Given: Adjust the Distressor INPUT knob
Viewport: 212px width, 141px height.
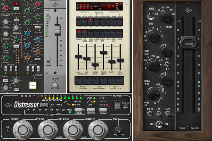Looking at the screenshot, I should click(x=22, y=130).
